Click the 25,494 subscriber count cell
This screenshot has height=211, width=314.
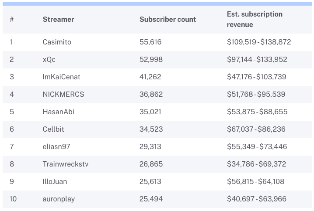(x=151, y=199)
